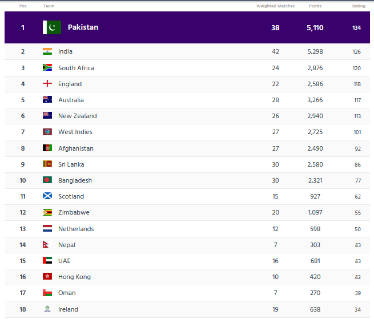Sort by Weighted Matches column header

click(275, 6)
